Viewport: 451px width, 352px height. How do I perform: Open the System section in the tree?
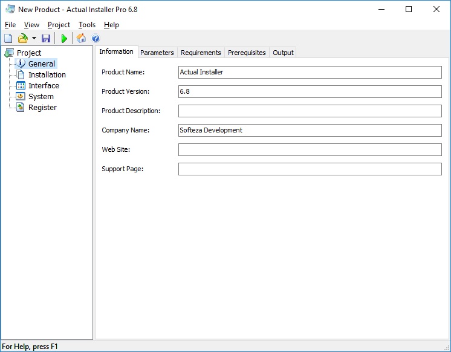[x=41, y=97]
